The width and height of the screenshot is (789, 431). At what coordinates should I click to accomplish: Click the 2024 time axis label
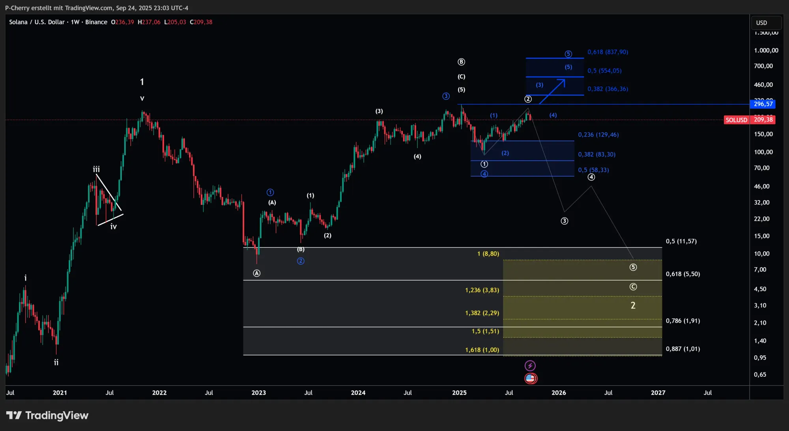(x=358, y=393)
